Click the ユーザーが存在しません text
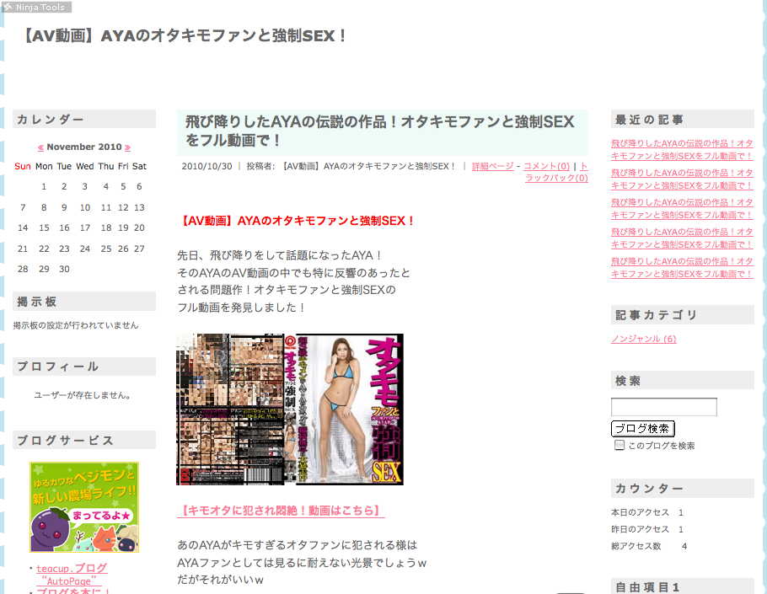The width and height of the screenshot is (767, 594). (x=83, y=395)
